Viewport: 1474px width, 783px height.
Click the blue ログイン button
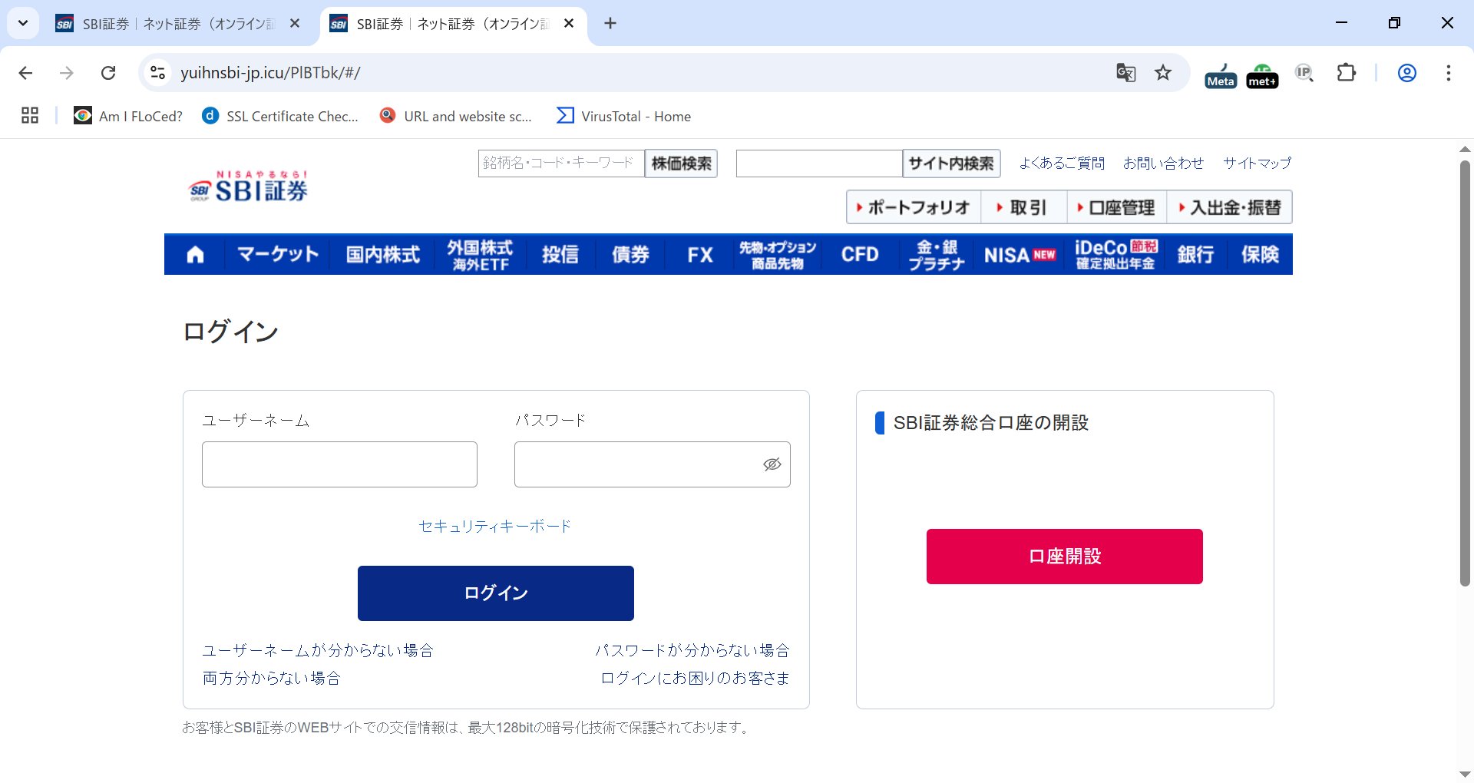click(496, 593)
